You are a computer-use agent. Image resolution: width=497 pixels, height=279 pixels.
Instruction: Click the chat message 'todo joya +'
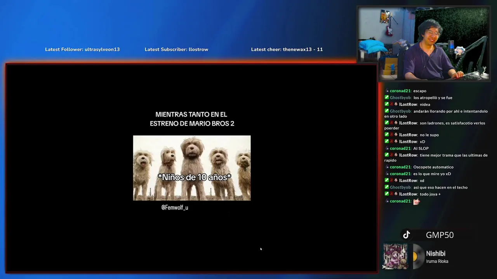click(430, 194)
